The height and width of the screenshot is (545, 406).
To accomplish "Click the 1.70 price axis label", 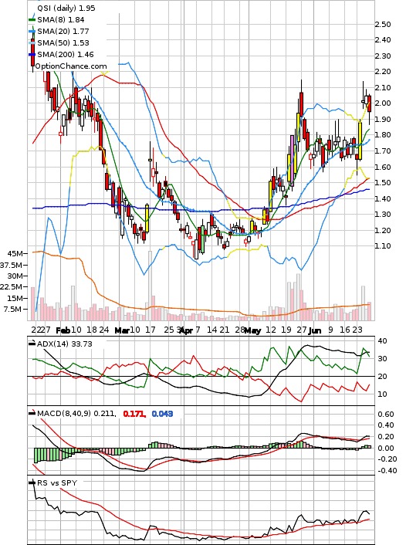I will coord(383,151).
